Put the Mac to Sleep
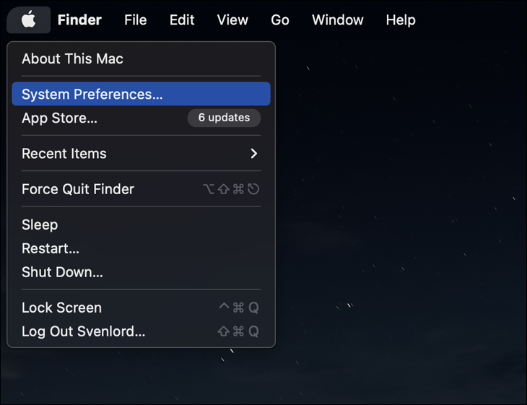Screen dimensions: 527x405 (40, 225)
